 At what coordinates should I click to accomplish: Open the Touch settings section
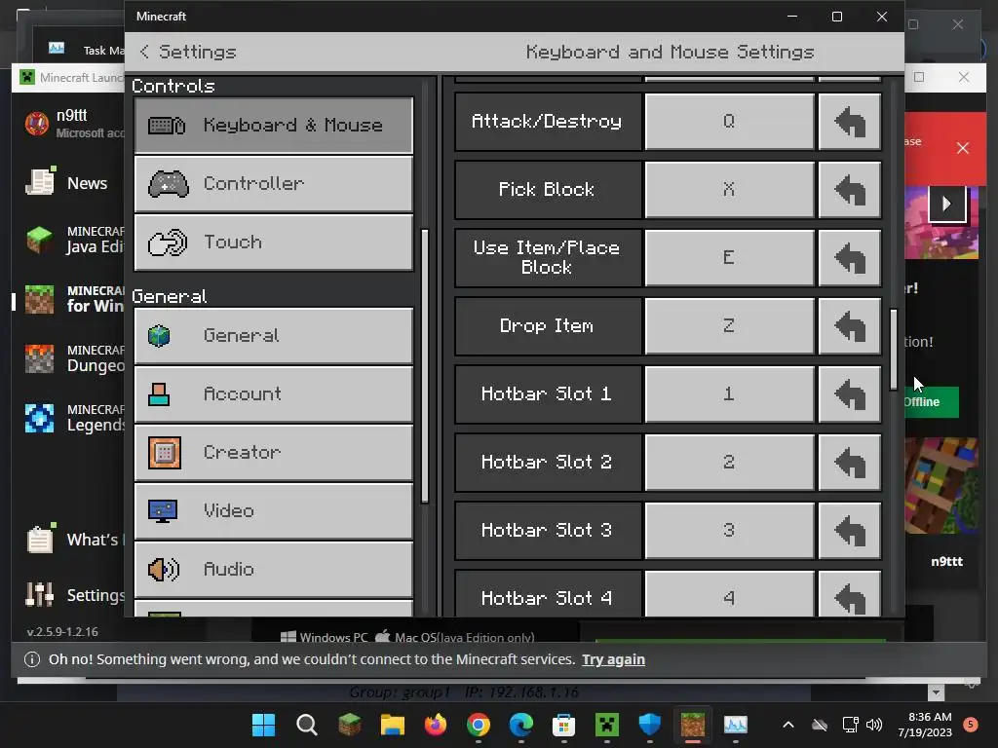pos(274,243)
